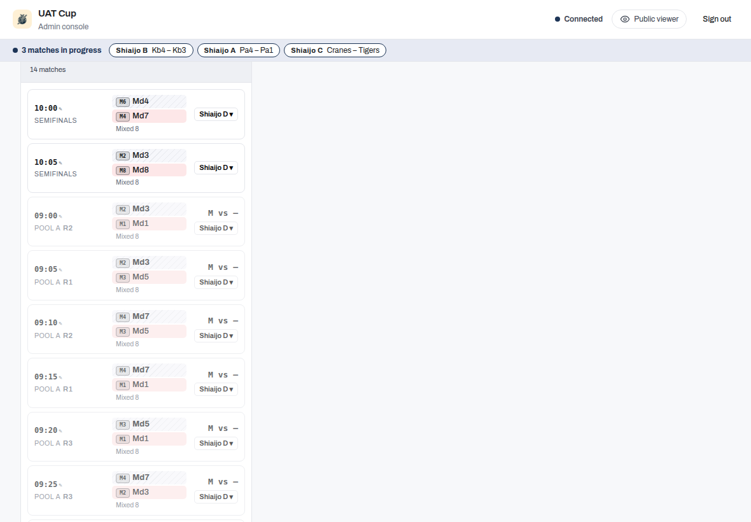The image size is (751, 522).
Task: Open Shiaijo A Pa4 – Pa1 live match
Action: 239,50
